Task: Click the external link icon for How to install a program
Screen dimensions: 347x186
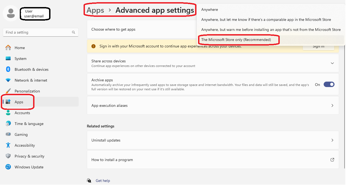Action: point(332,160)
